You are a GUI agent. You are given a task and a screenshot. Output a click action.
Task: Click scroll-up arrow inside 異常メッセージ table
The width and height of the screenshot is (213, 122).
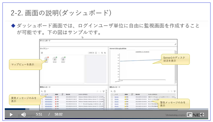(x=104, y=97)
